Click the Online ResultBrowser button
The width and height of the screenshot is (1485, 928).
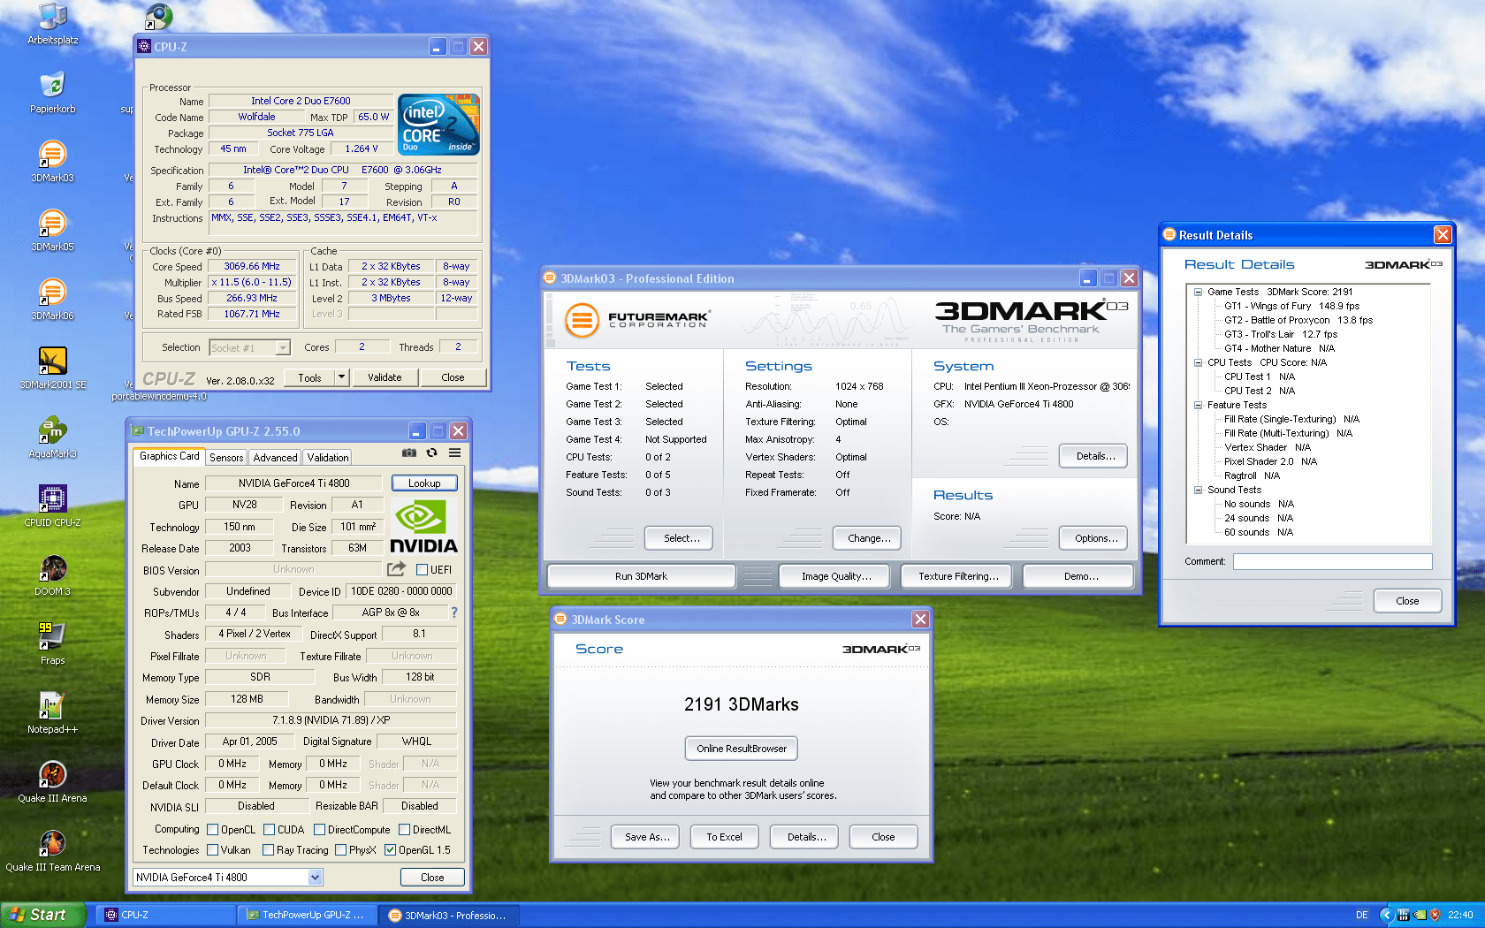742,749
